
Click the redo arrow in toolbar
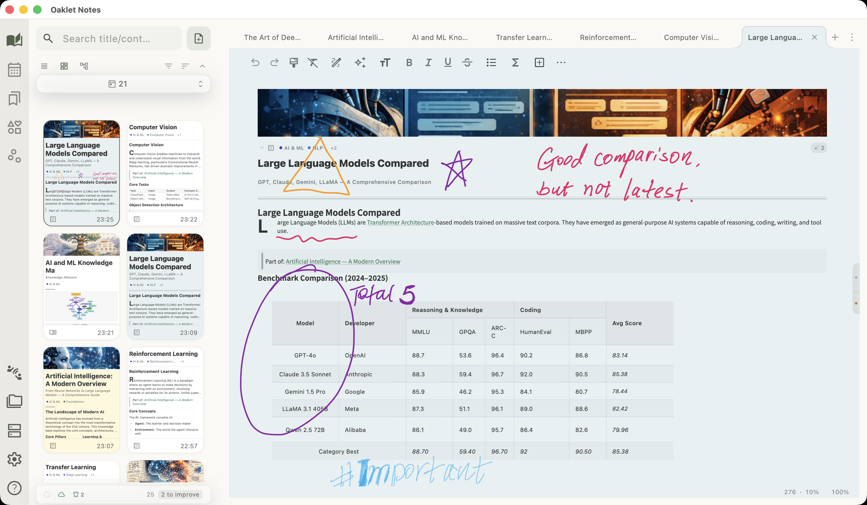275,62
